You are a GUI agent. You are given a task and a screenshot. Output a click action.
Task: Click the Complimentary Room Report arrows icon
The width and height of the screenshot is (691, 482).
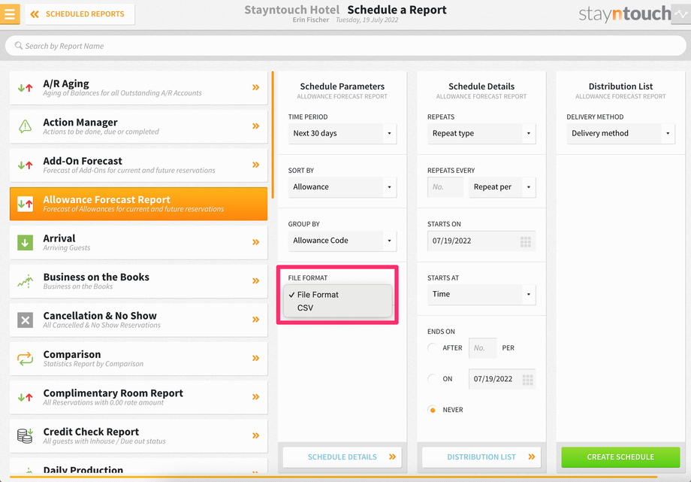(25, 397)
